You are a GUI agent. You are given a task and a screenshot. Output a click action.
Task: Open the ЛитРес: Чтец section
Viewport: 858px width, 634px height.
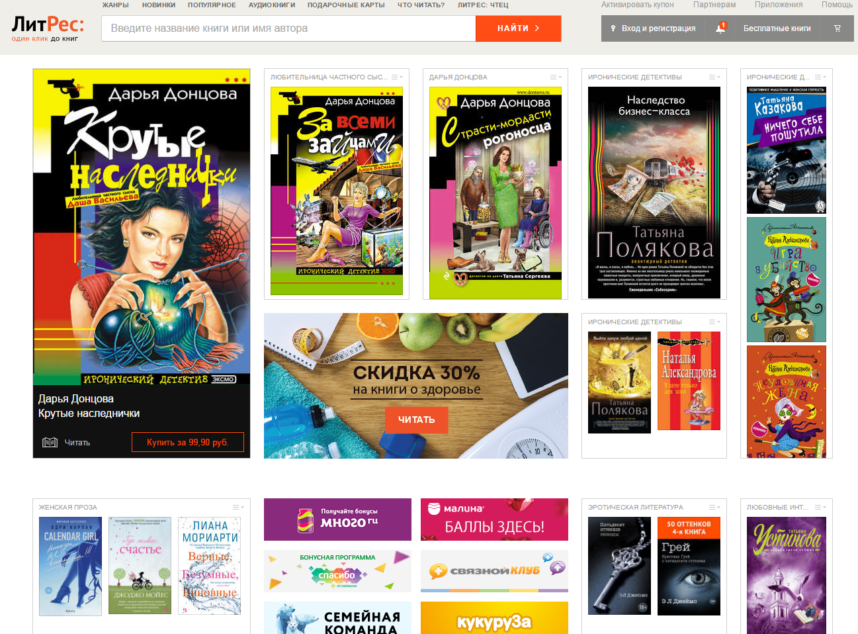tap(483, 5)
